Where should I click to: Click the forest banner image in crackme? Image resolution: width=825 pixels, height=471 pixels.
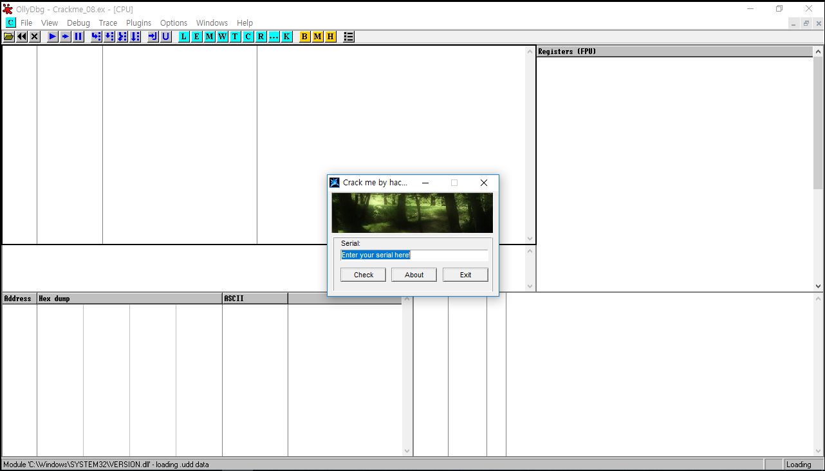412,213
